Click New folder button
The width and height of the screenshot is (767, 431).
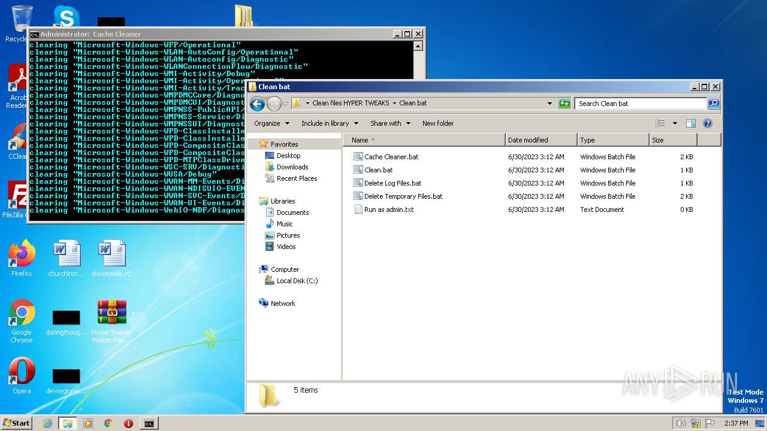pyautogui.click(x=438, y=123)
